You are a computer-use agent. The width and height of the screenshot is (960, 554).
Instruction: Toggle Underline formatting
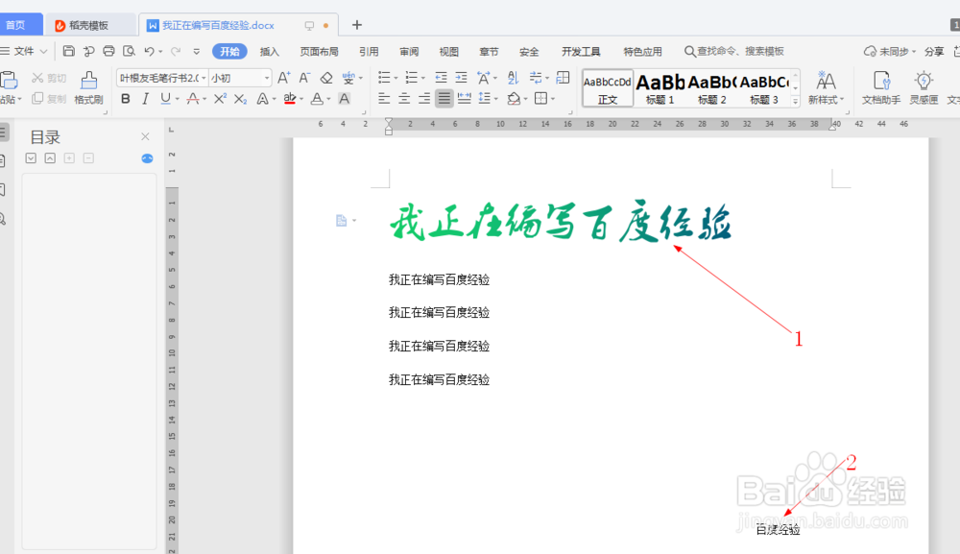pos(165,99)
